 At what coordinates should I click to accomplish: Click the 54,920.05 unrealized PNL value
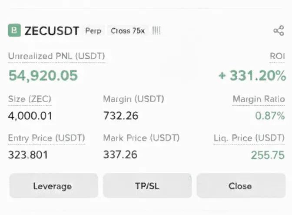coord(43,76)
